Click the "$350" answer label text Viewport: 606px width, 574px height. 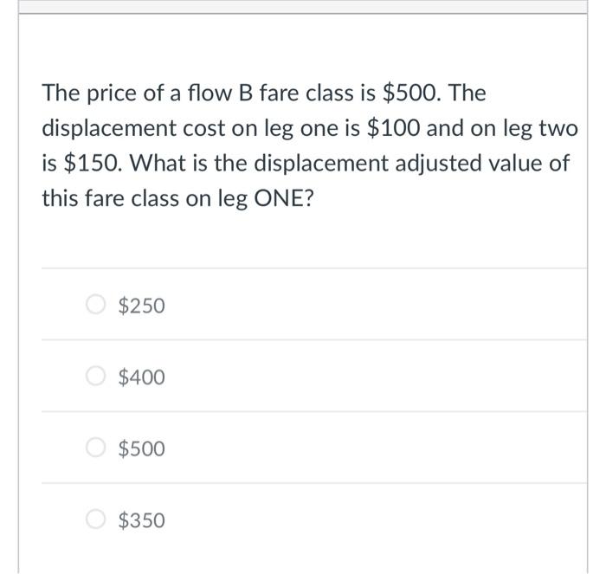point(141,521)
